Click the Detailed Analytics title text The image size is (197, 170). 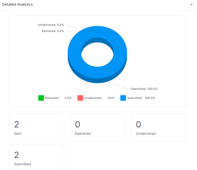[18, 5]
